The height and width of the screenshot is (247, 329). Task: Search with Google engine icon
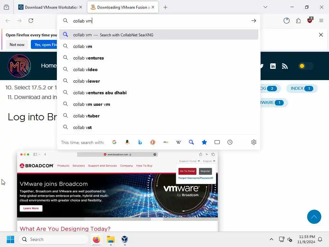pos(114,142)
